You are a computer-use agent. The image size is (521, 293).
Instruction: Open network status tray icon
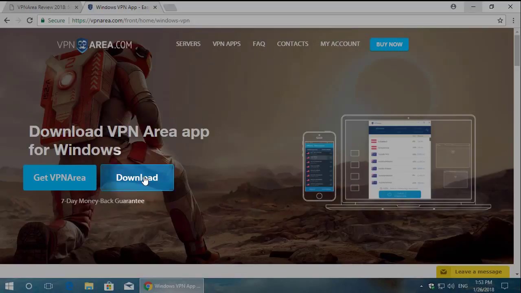(x=441, y=286)
